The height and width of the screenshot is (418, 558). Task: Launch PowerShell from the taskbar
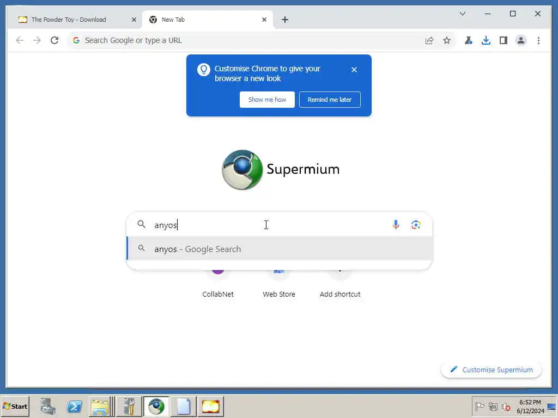tap(74, 406)
